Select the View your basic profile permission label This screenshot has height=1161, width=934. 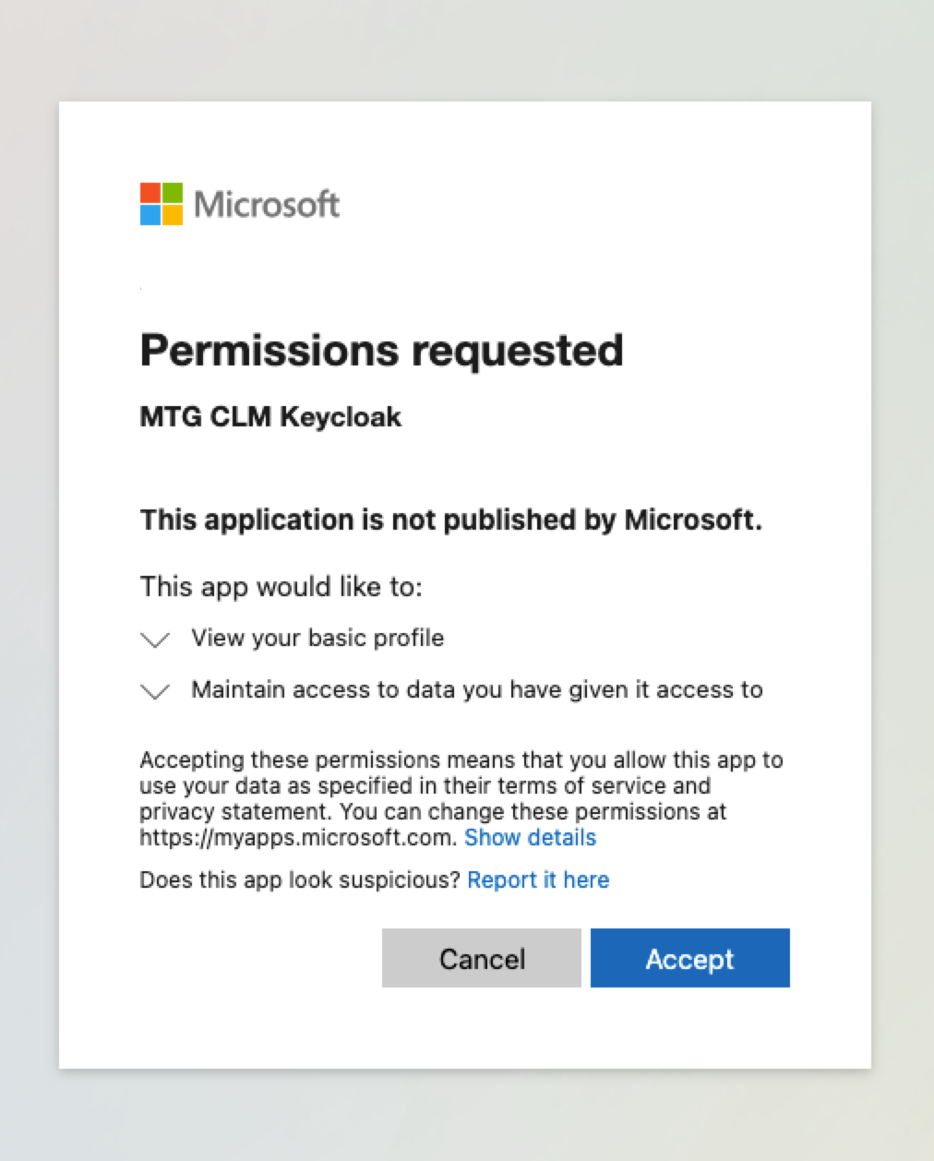pyautogui.click(x=317, y=638)
